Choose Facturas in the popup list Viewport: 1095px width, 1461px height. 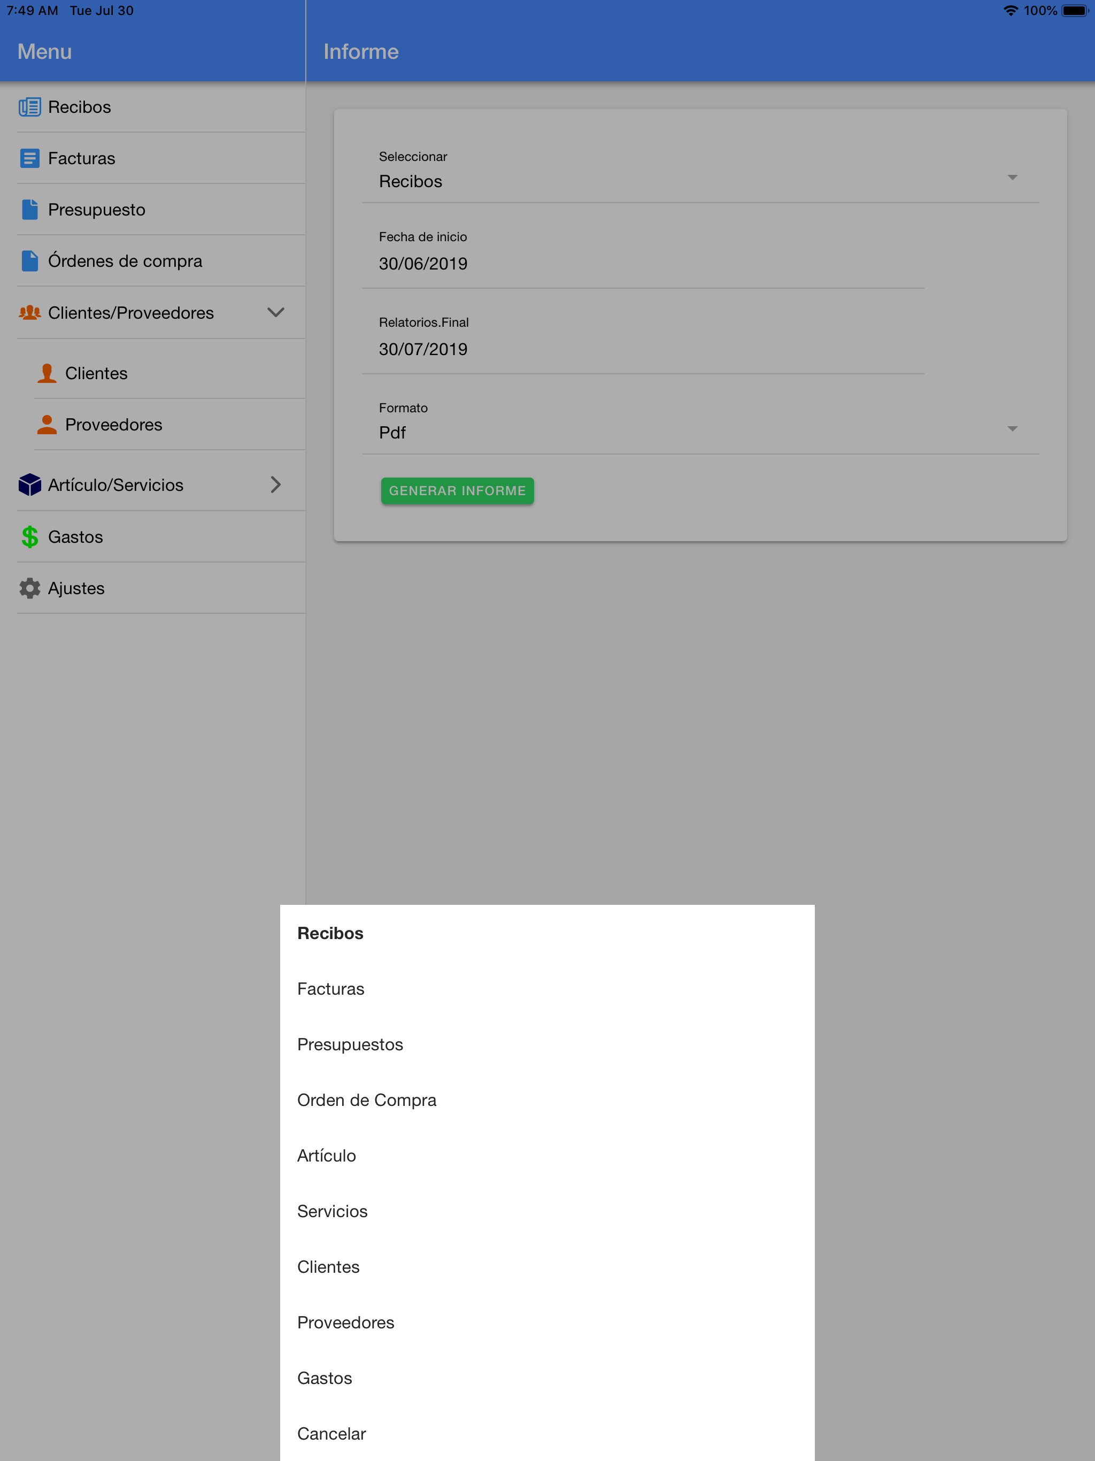331,989
